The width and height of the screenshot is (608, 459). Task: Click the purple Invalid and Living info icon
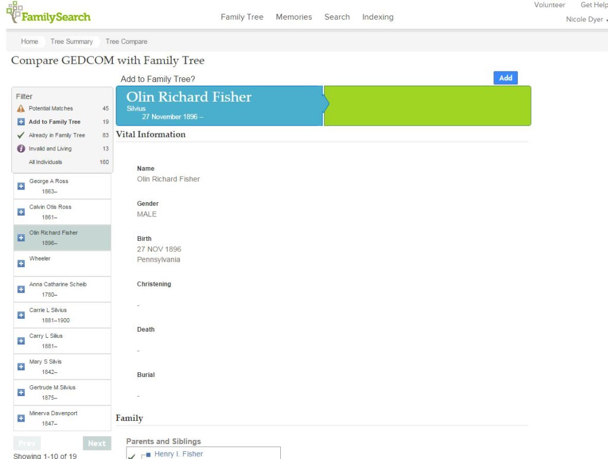point(21,148)
